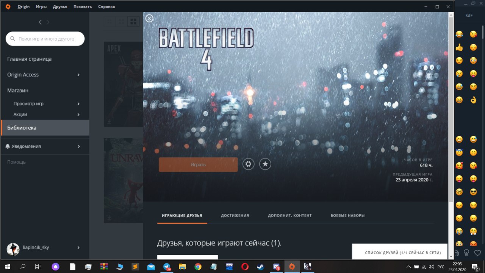This screenshot has width=485, height=273.
Task: Switch РУС input language
Action: (x=441, y=267)
